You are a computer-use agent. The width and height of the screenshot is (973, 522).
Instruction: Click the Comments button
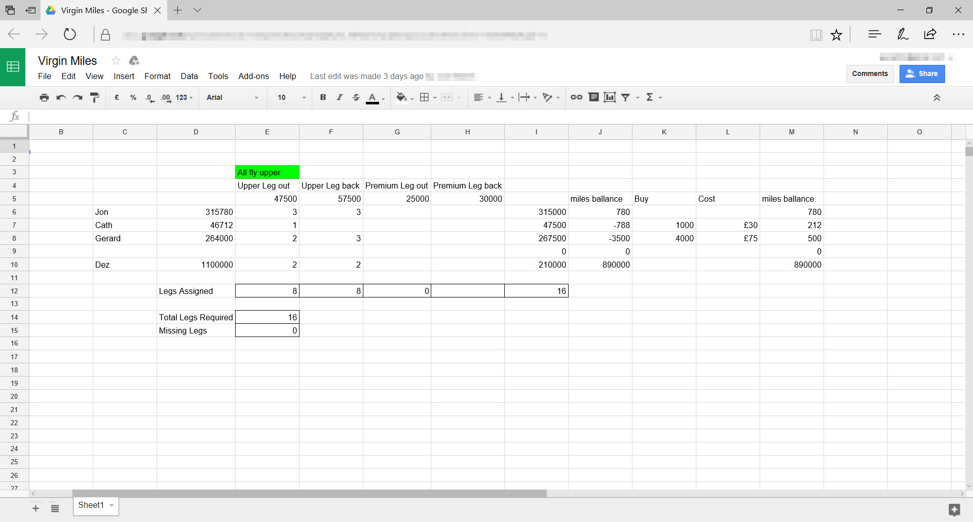coord(870,73)
